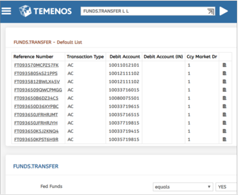This screenshot has height=195, width=238.
Task: Open the hamburger main menu
Action: coord(6,11)
